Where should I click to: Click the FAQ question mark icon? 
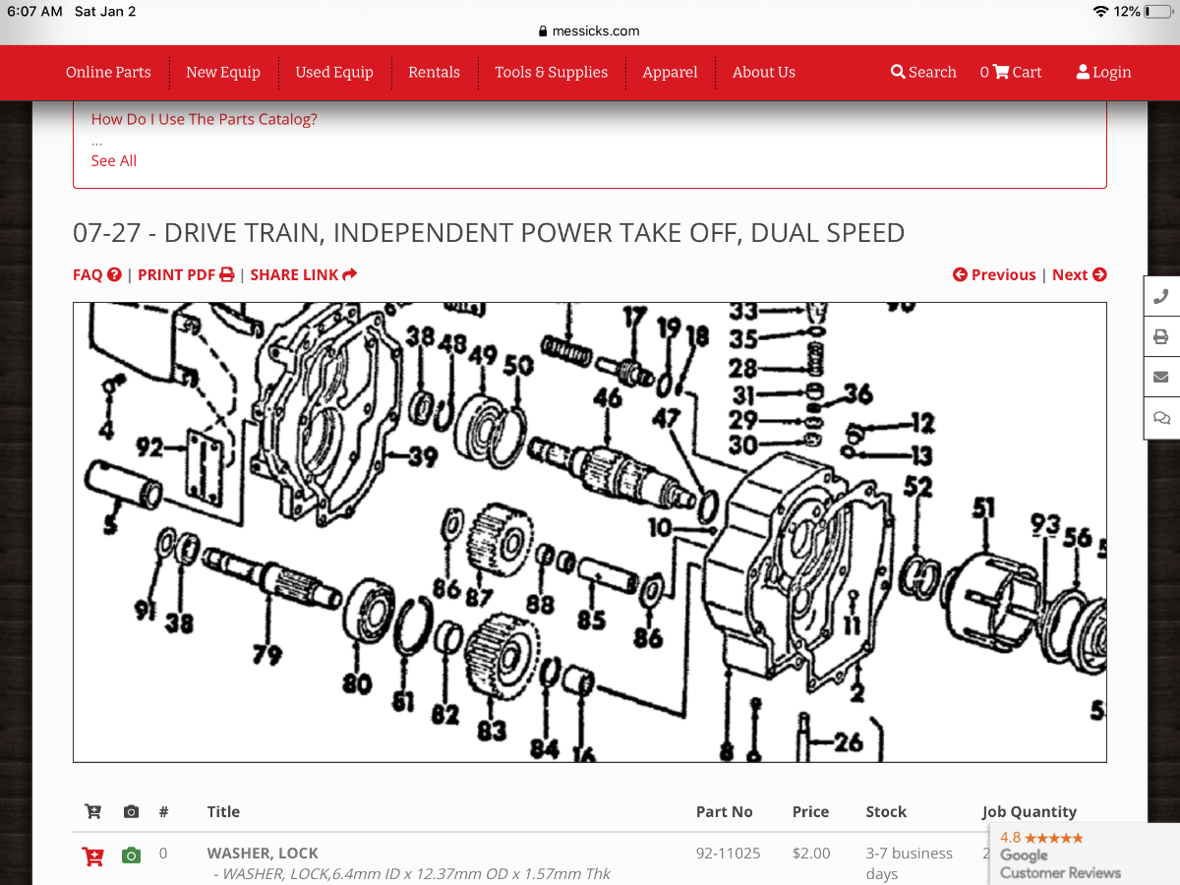pos(115,274)
